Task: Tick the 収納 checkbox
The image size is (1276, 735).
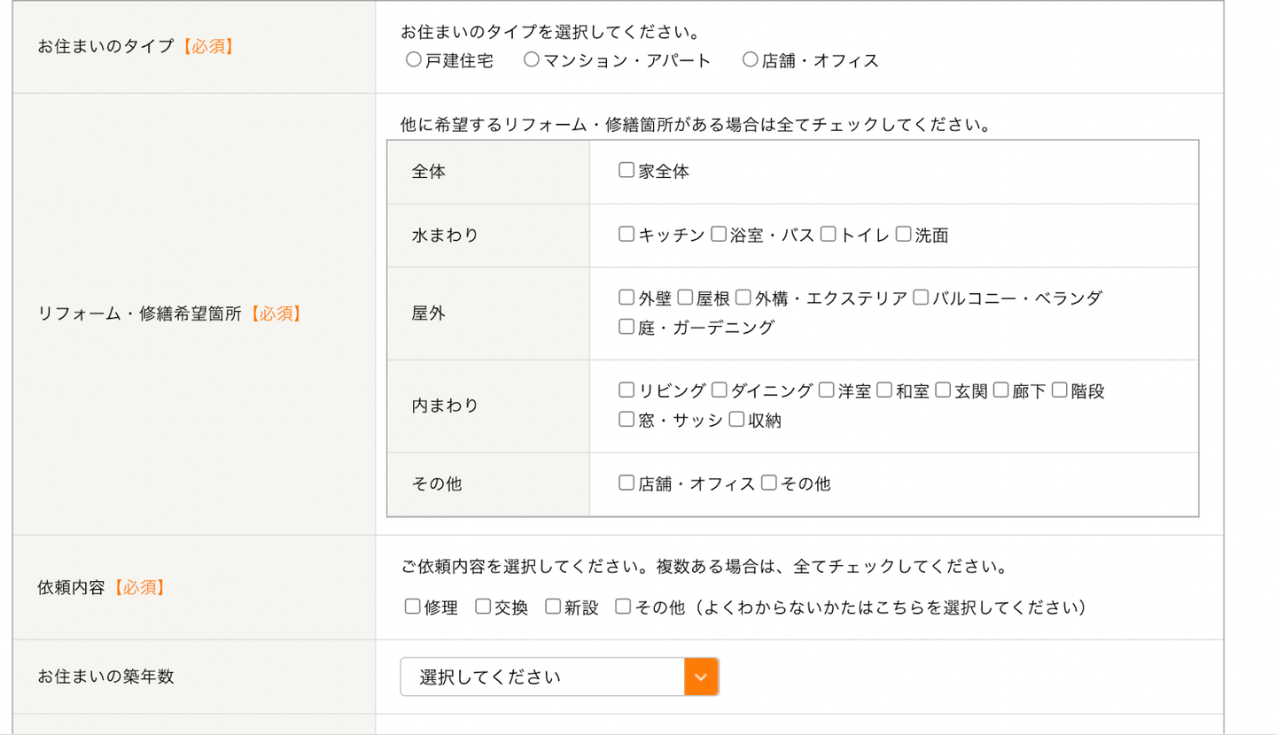Action: [x=736, y=420]
